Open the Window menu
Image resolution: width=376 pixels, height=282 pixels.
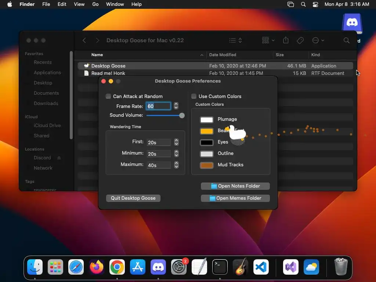pyautogui.click(x=115, y=4)
